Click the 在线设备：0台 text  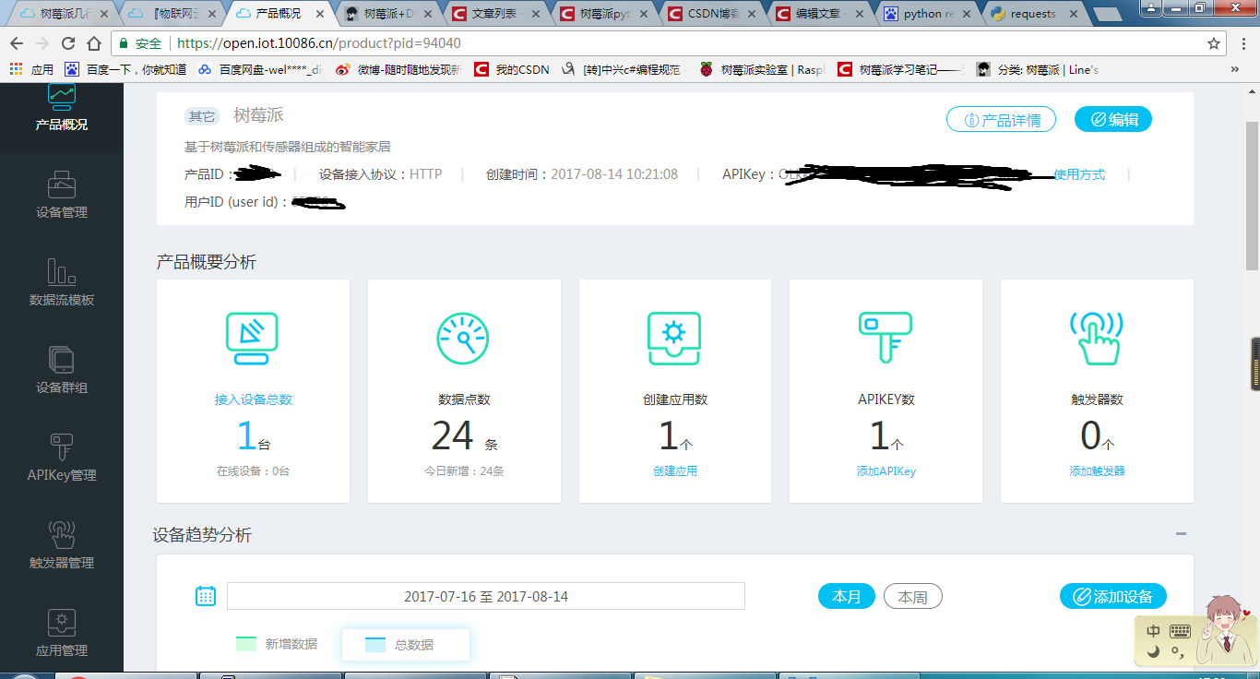click(253, 471)
